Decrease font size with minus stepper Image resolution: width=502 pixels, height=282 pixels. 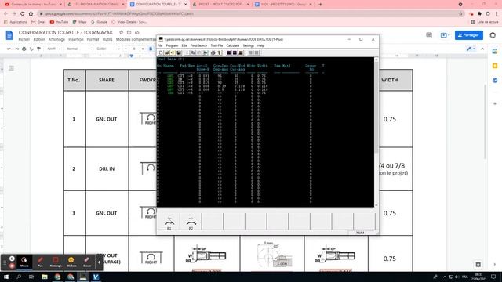pyautogui.click(x=125, y=49)
